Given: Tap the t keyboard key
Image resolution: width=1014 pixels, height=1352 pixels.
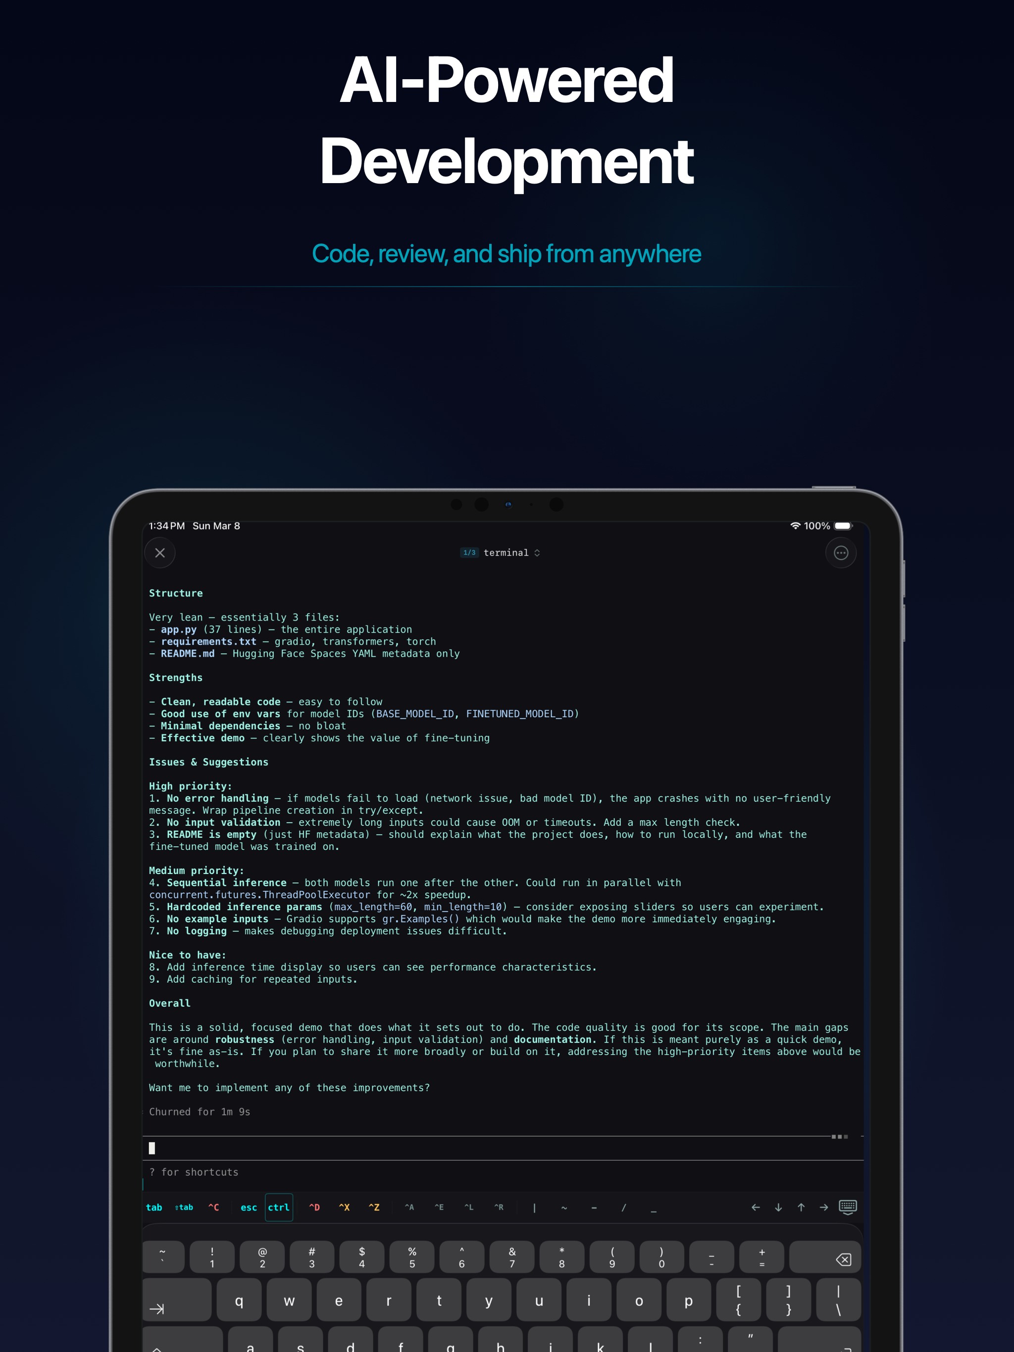Looking at the screenshot, I should [x=439, y=1300].
